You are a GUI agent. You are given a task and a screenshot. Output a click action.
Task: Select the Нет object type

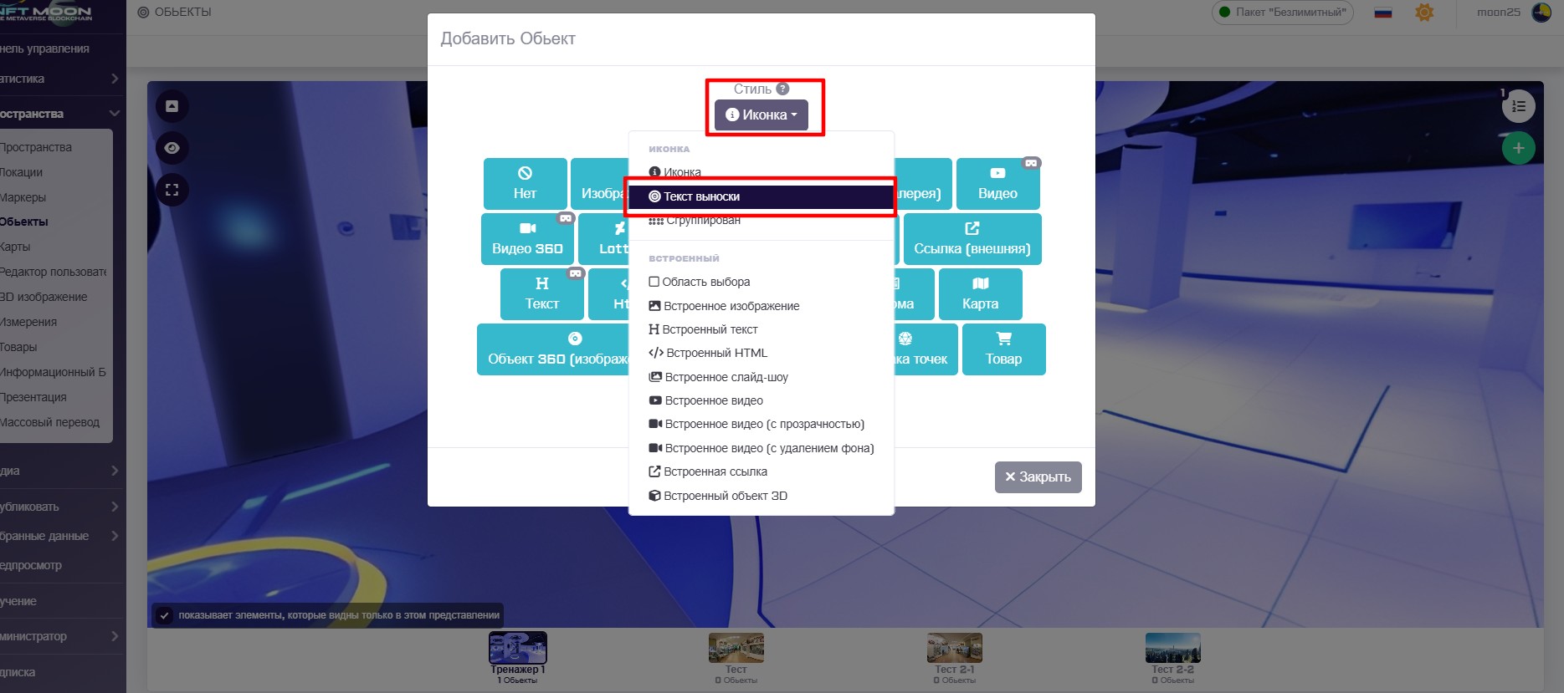525,184
